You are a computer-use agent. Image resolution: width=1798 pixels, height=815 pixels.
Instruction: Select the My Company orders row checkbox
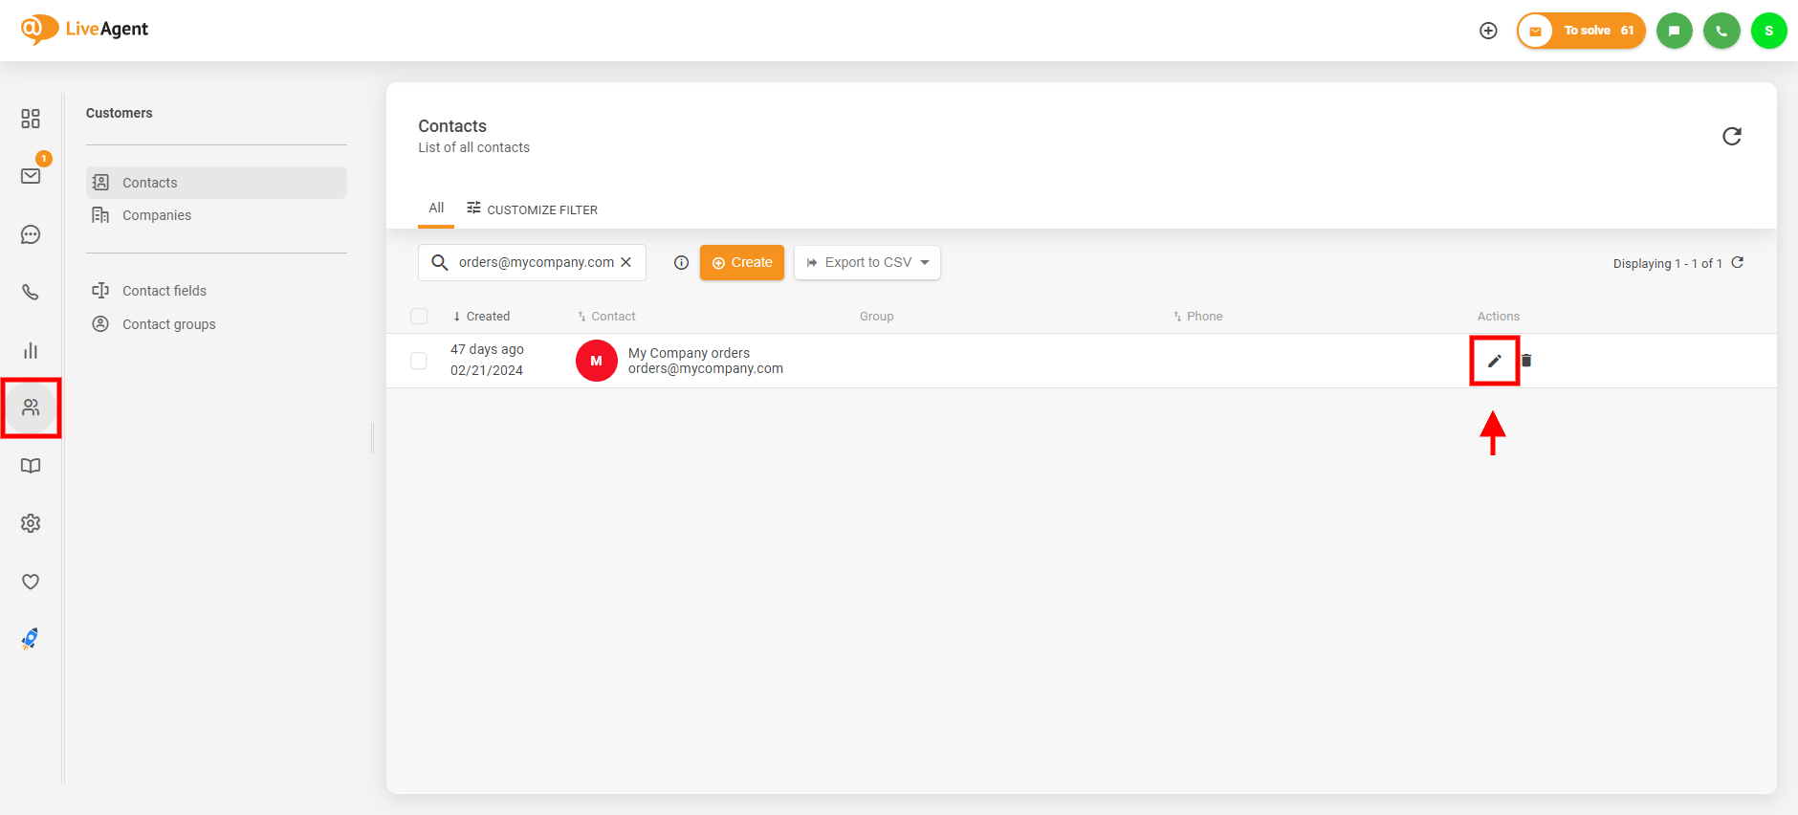419,361
